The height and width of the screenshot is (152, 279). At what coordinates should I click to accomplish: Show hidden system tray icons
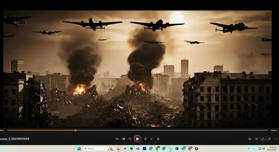click(249, 149)
